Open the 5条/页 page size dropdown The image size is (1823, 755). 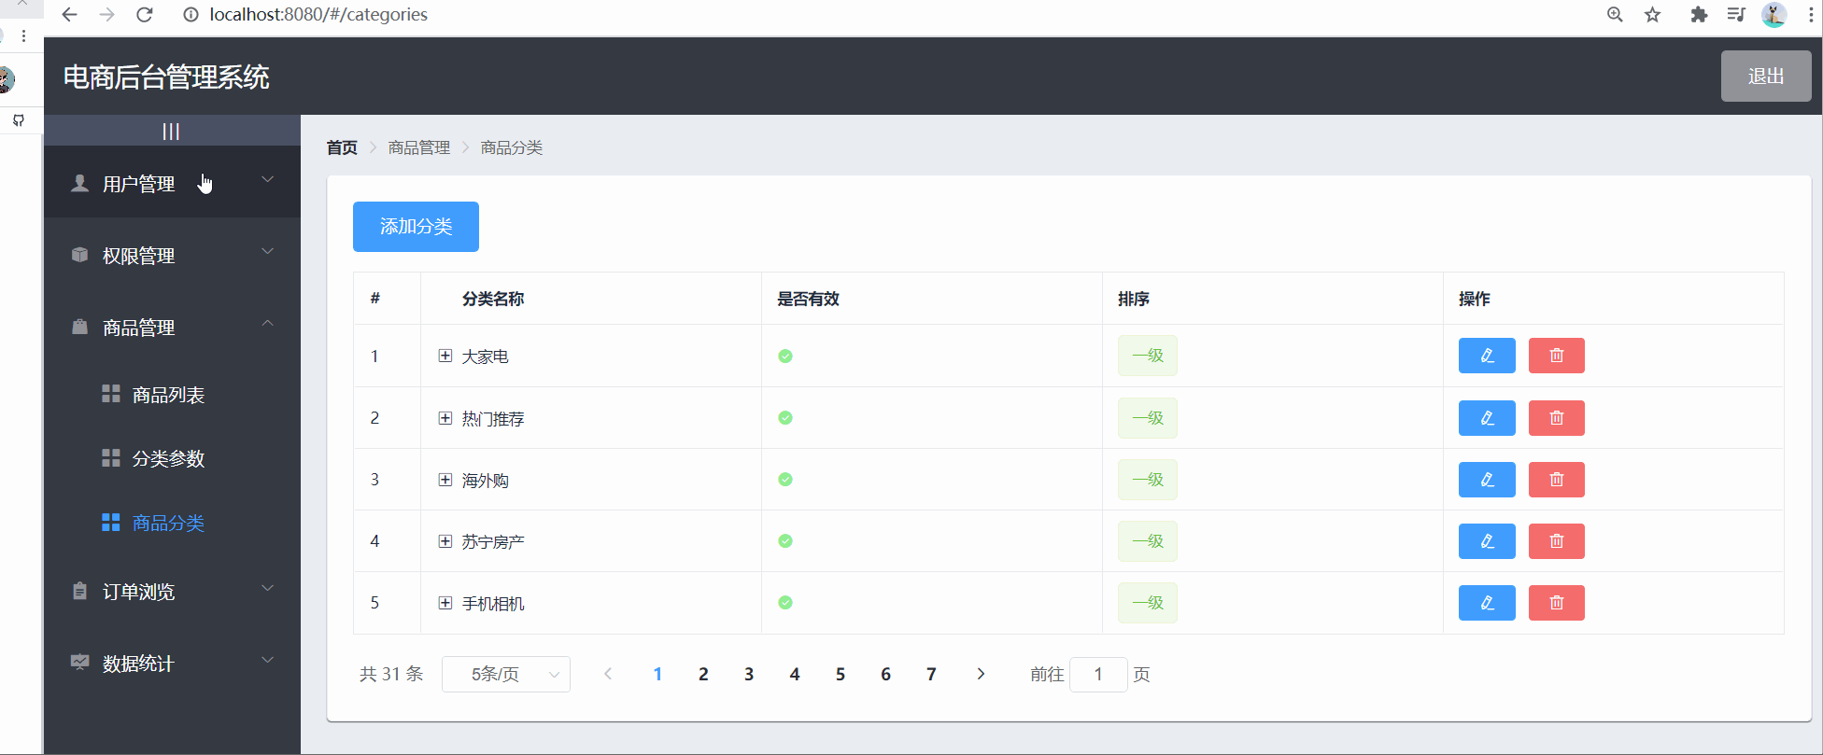click(505, 674)
